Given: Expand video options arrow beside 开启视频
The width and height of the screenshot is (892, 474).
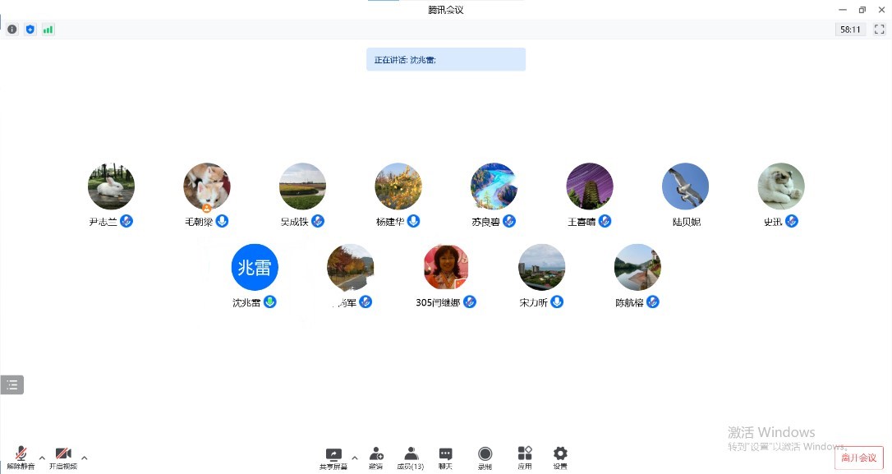Looking at the screenshot, I should pos(84,458).
